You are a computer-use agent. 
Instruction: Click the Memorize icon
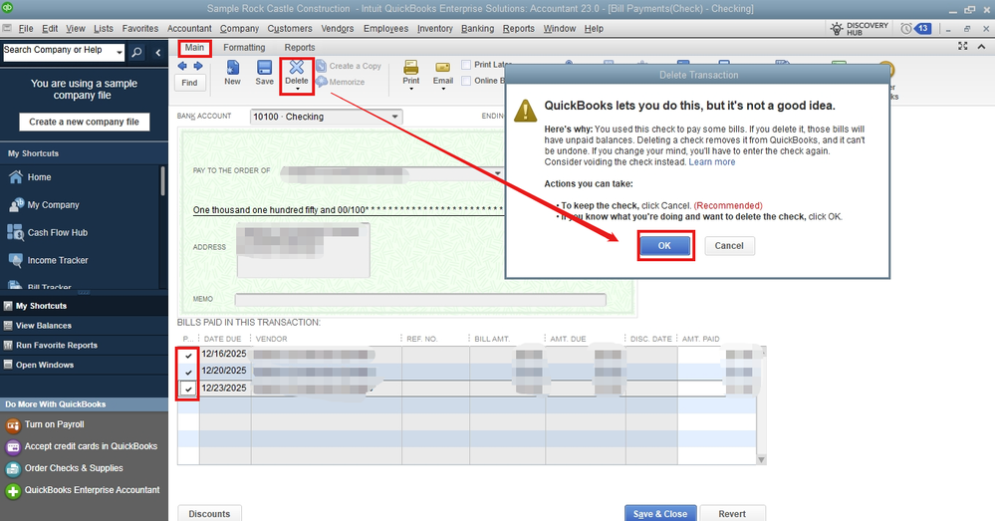click(322, 82)
